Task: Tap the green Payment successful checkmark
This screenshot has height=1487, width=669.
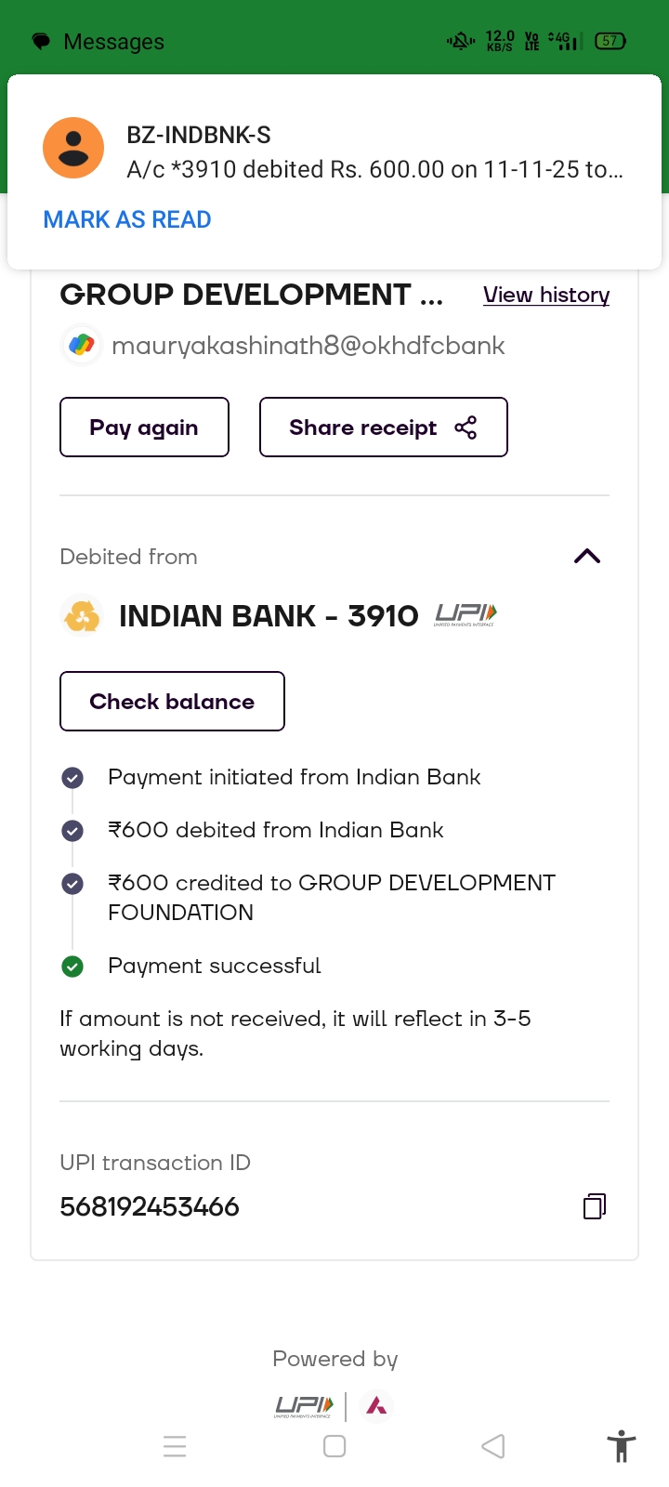Action: (72, 967)
